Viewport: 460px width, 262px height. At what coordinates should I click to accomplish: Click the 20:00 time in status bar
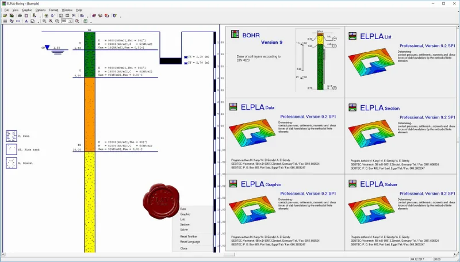point(437,259)
